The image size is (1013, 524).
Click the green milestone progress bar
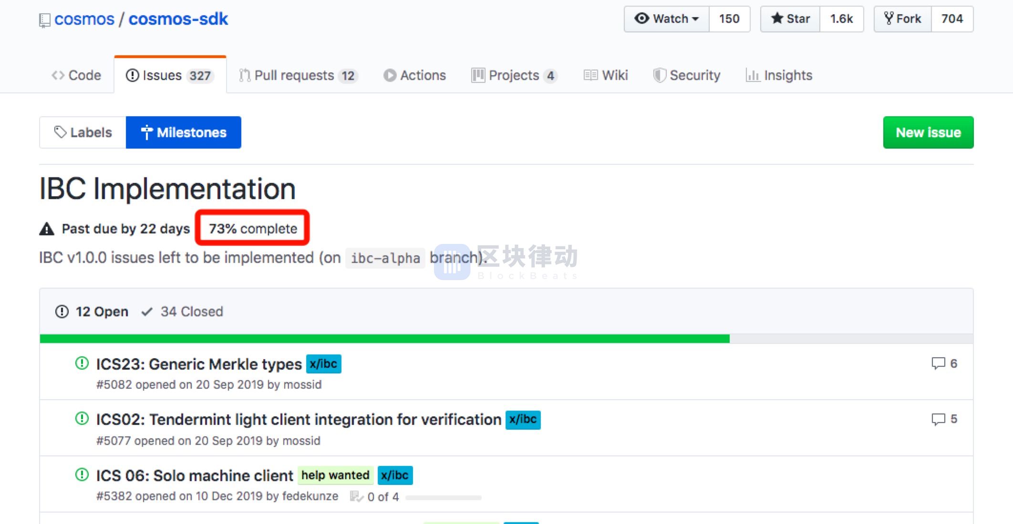point(384,339)
